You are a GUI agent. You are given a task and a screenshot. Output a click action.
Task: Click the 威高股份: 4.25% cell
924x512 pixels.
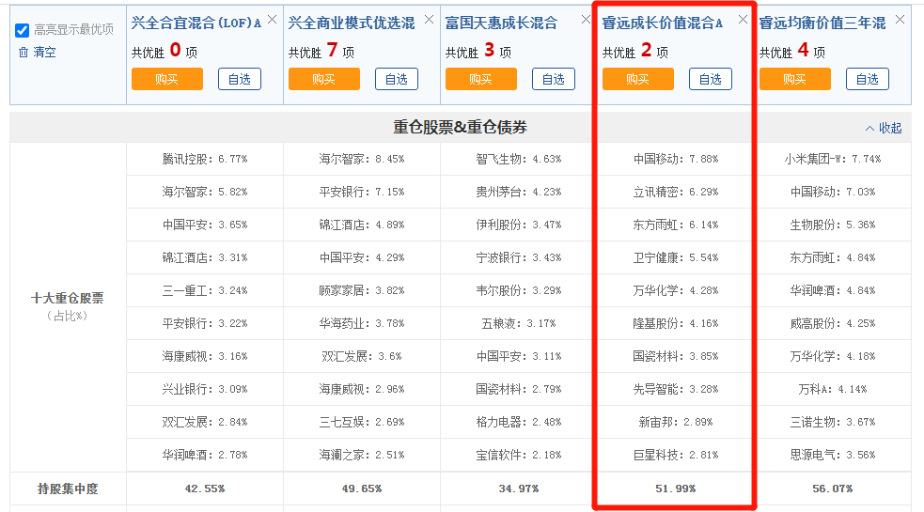pyautogui.click(x=833, y=324)
